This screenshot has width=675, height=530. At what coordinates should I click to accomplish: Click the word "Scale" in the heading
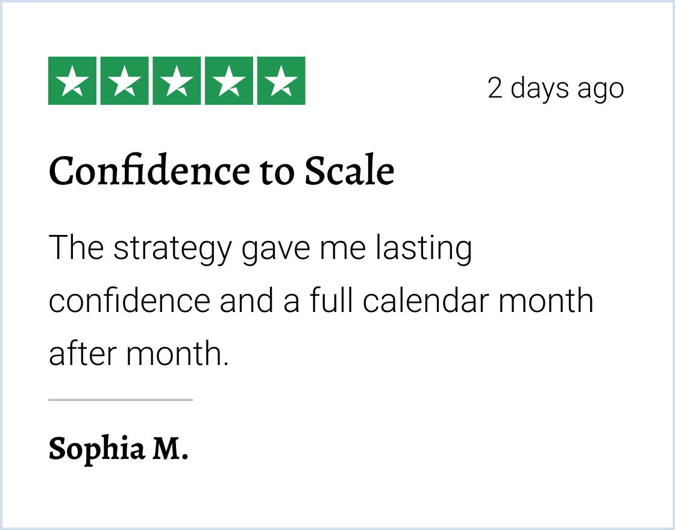coord(349,171)
